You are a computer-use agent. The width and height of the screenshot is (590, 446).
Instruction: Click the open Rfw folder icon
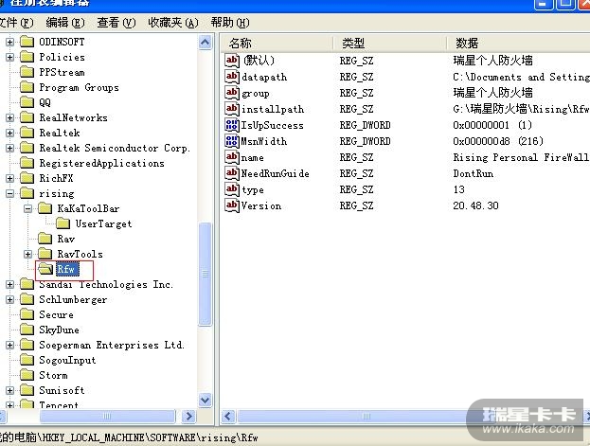click(45, 269)
